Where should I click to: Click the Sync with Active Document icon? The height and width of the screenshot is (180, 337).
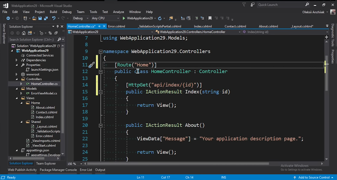click(x=50, y=33)
